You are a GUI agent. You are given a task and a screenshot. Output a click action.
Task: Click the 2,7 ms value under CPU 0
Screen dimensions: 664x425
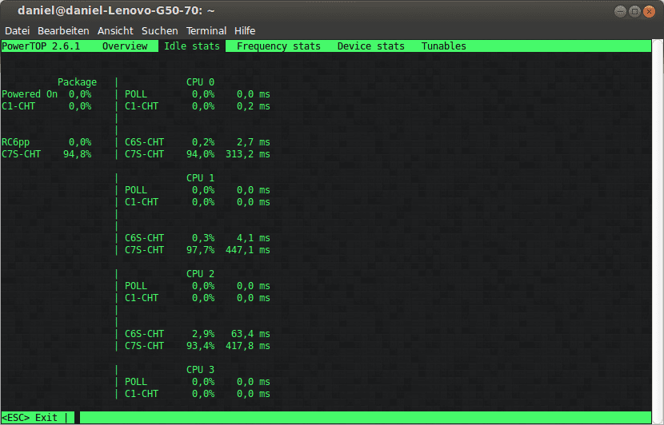(x=254, y=142)
